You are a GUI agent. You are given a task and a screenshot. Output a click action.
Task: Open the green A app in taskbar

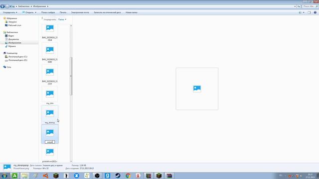14,176
